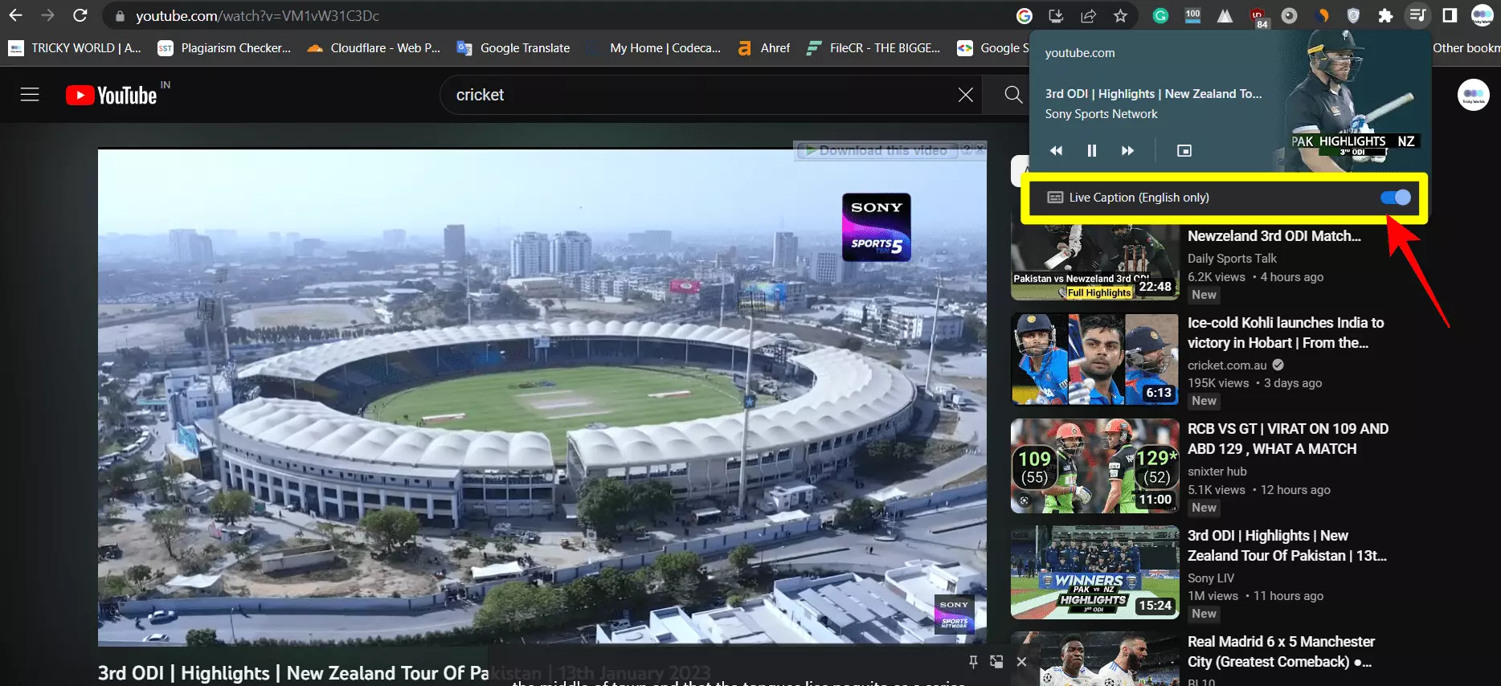Click the address bar URL
The width and height of the screenshot is (1501, 686).
(x=257, y=16)
